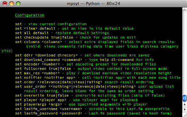Click the 'set all default' line
The height and width of the screenshot is (117, 187).
[x=62, y=33]
